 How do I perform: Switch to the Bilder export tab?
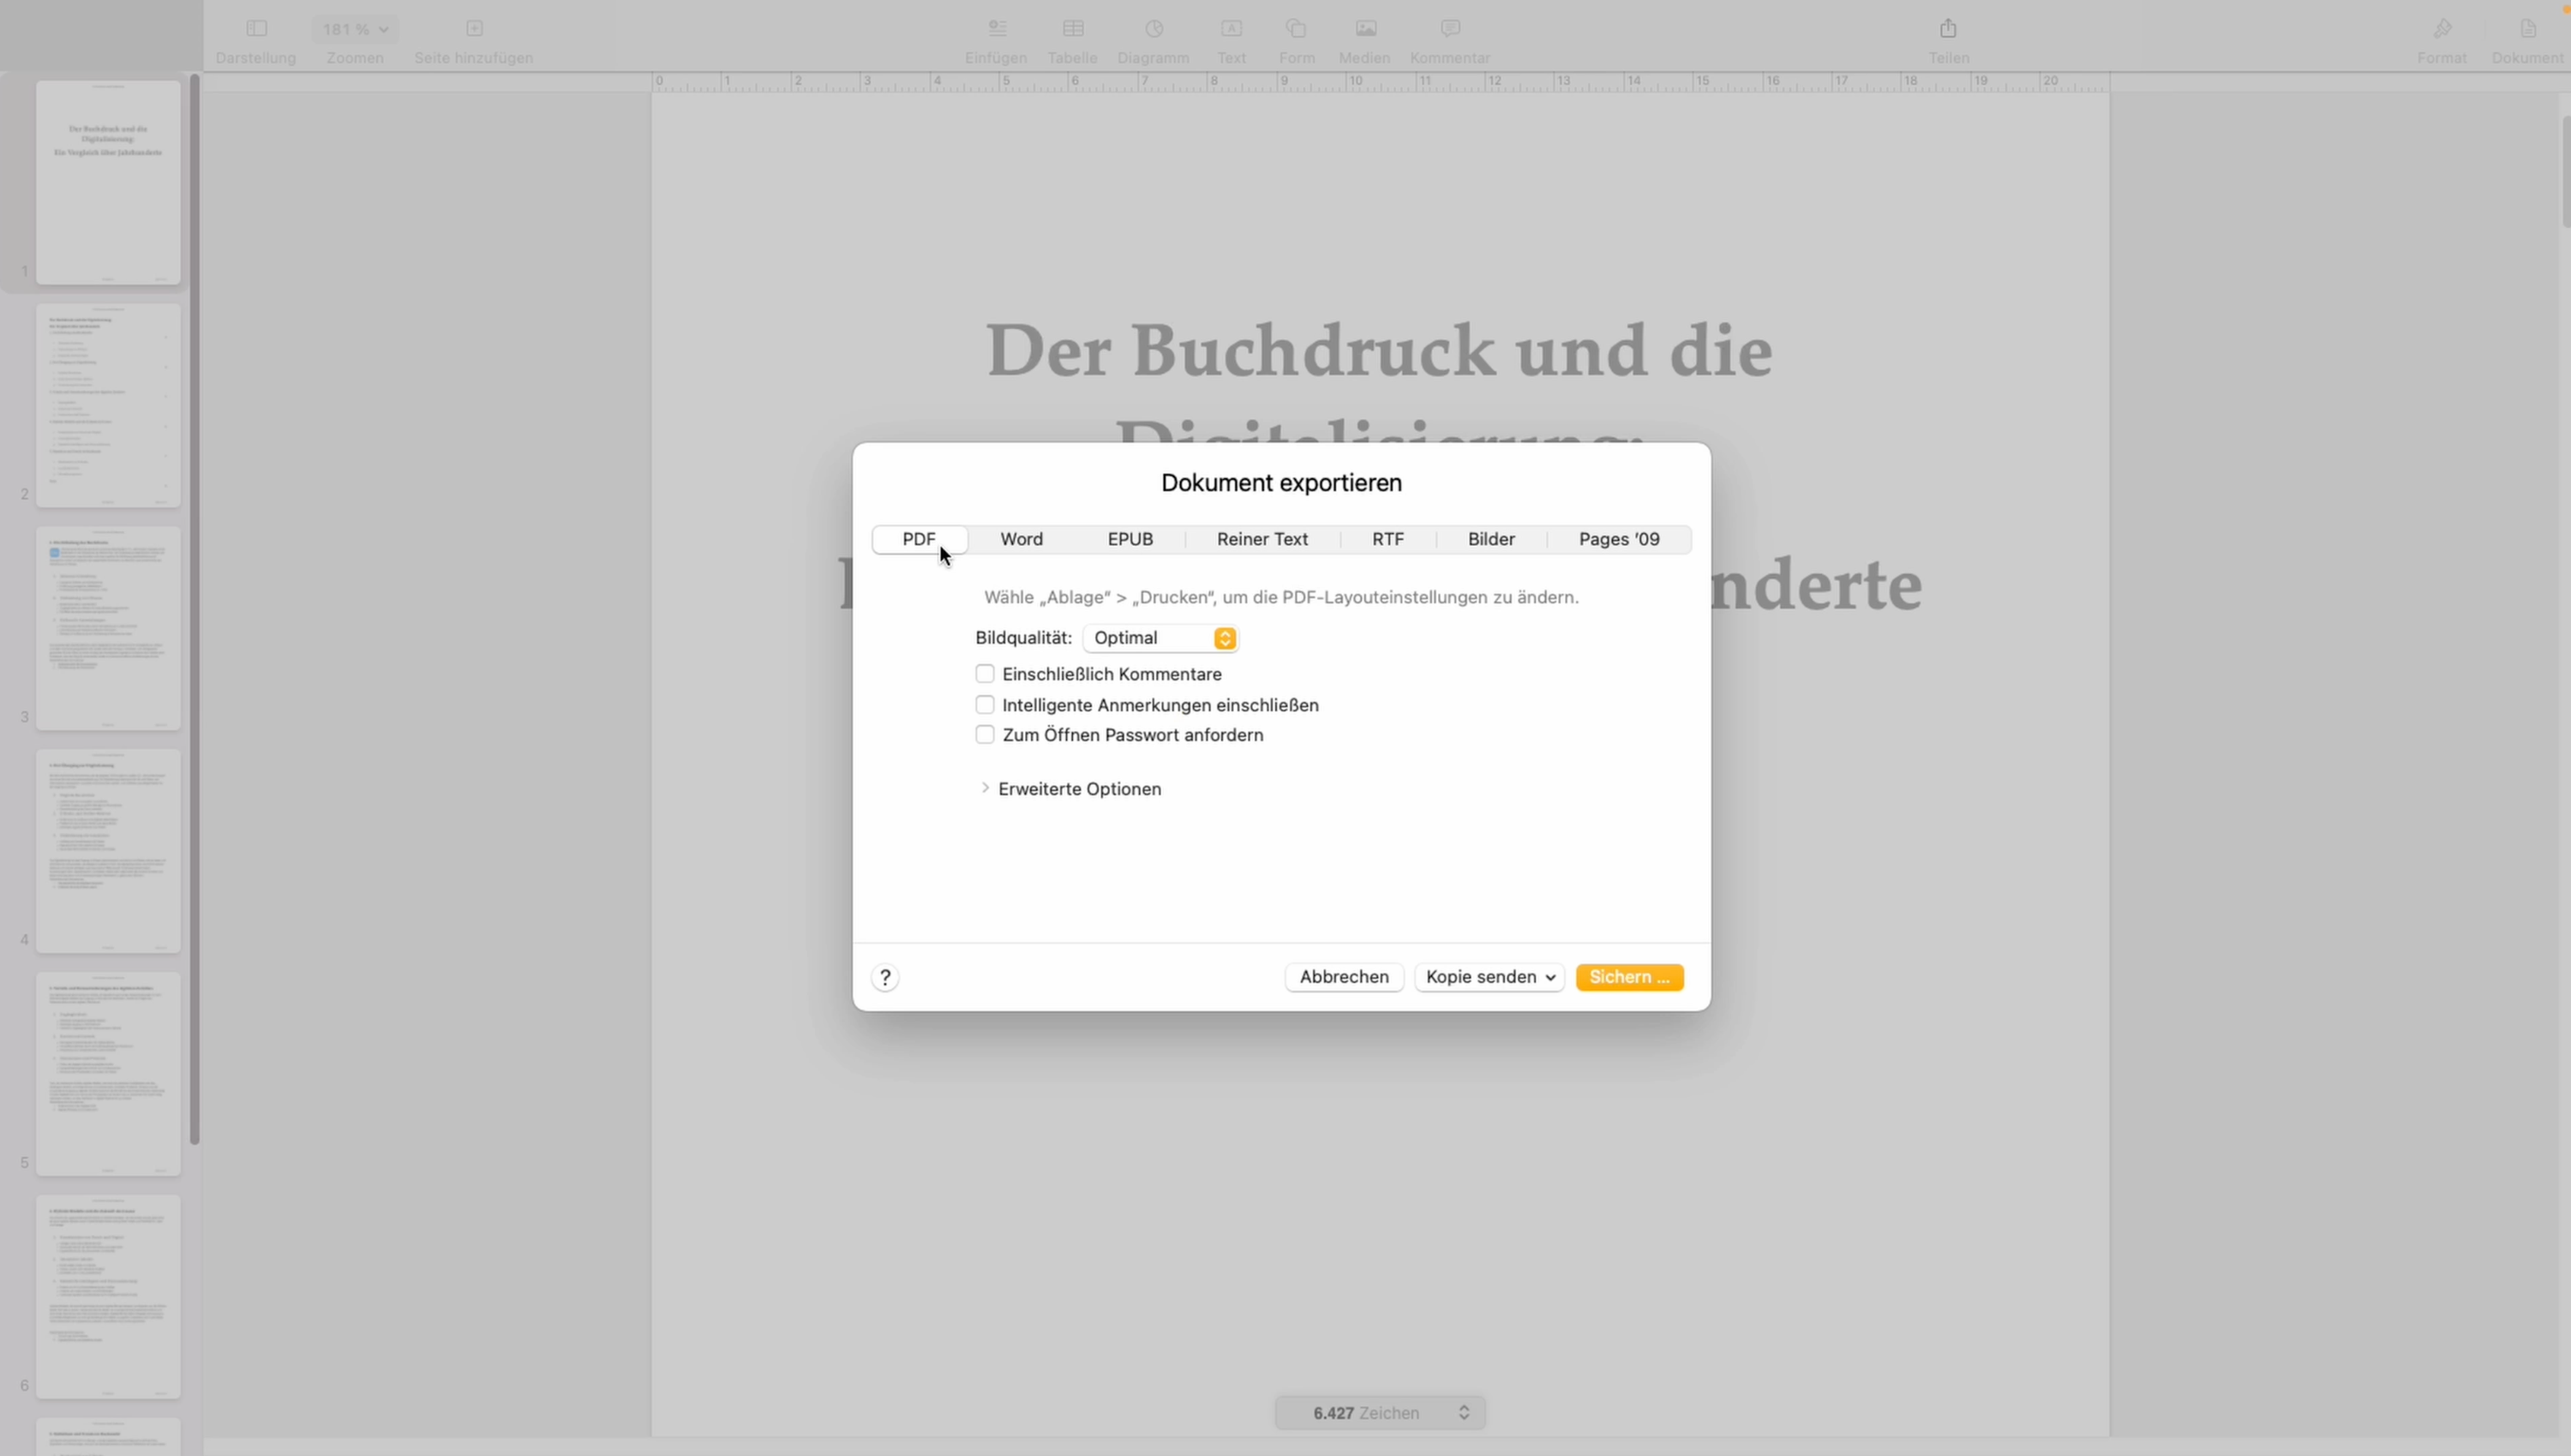tap(1491, 539)
